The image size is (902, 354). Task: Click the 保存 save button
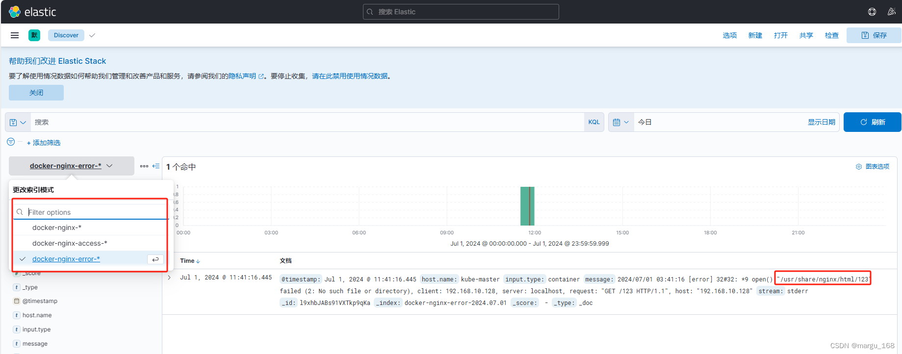click(x=874, y=35)
